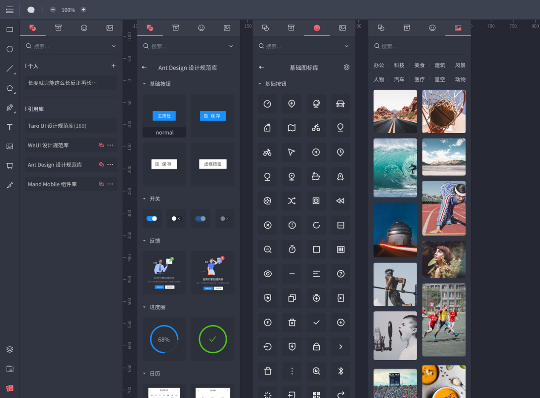Filter images by 汽车 category
The width and height of the screenshot is (540, 398).
[x=399, y=79]
